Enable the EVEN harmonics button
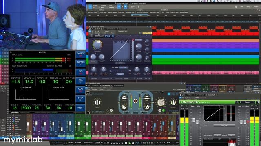The width and height of the screenshot is (261, 146). click(81, 99)
